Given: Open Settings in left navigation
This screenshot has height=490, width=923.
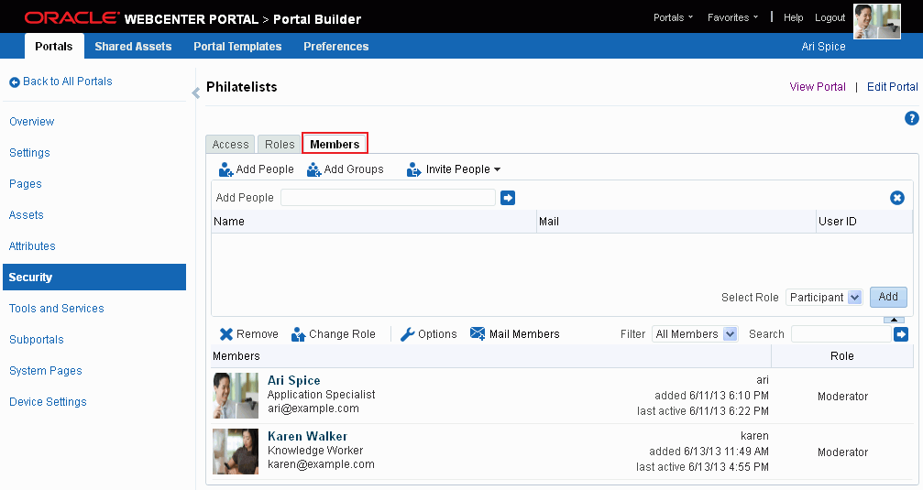Looking at the screenshot, I should coord(29,152).
